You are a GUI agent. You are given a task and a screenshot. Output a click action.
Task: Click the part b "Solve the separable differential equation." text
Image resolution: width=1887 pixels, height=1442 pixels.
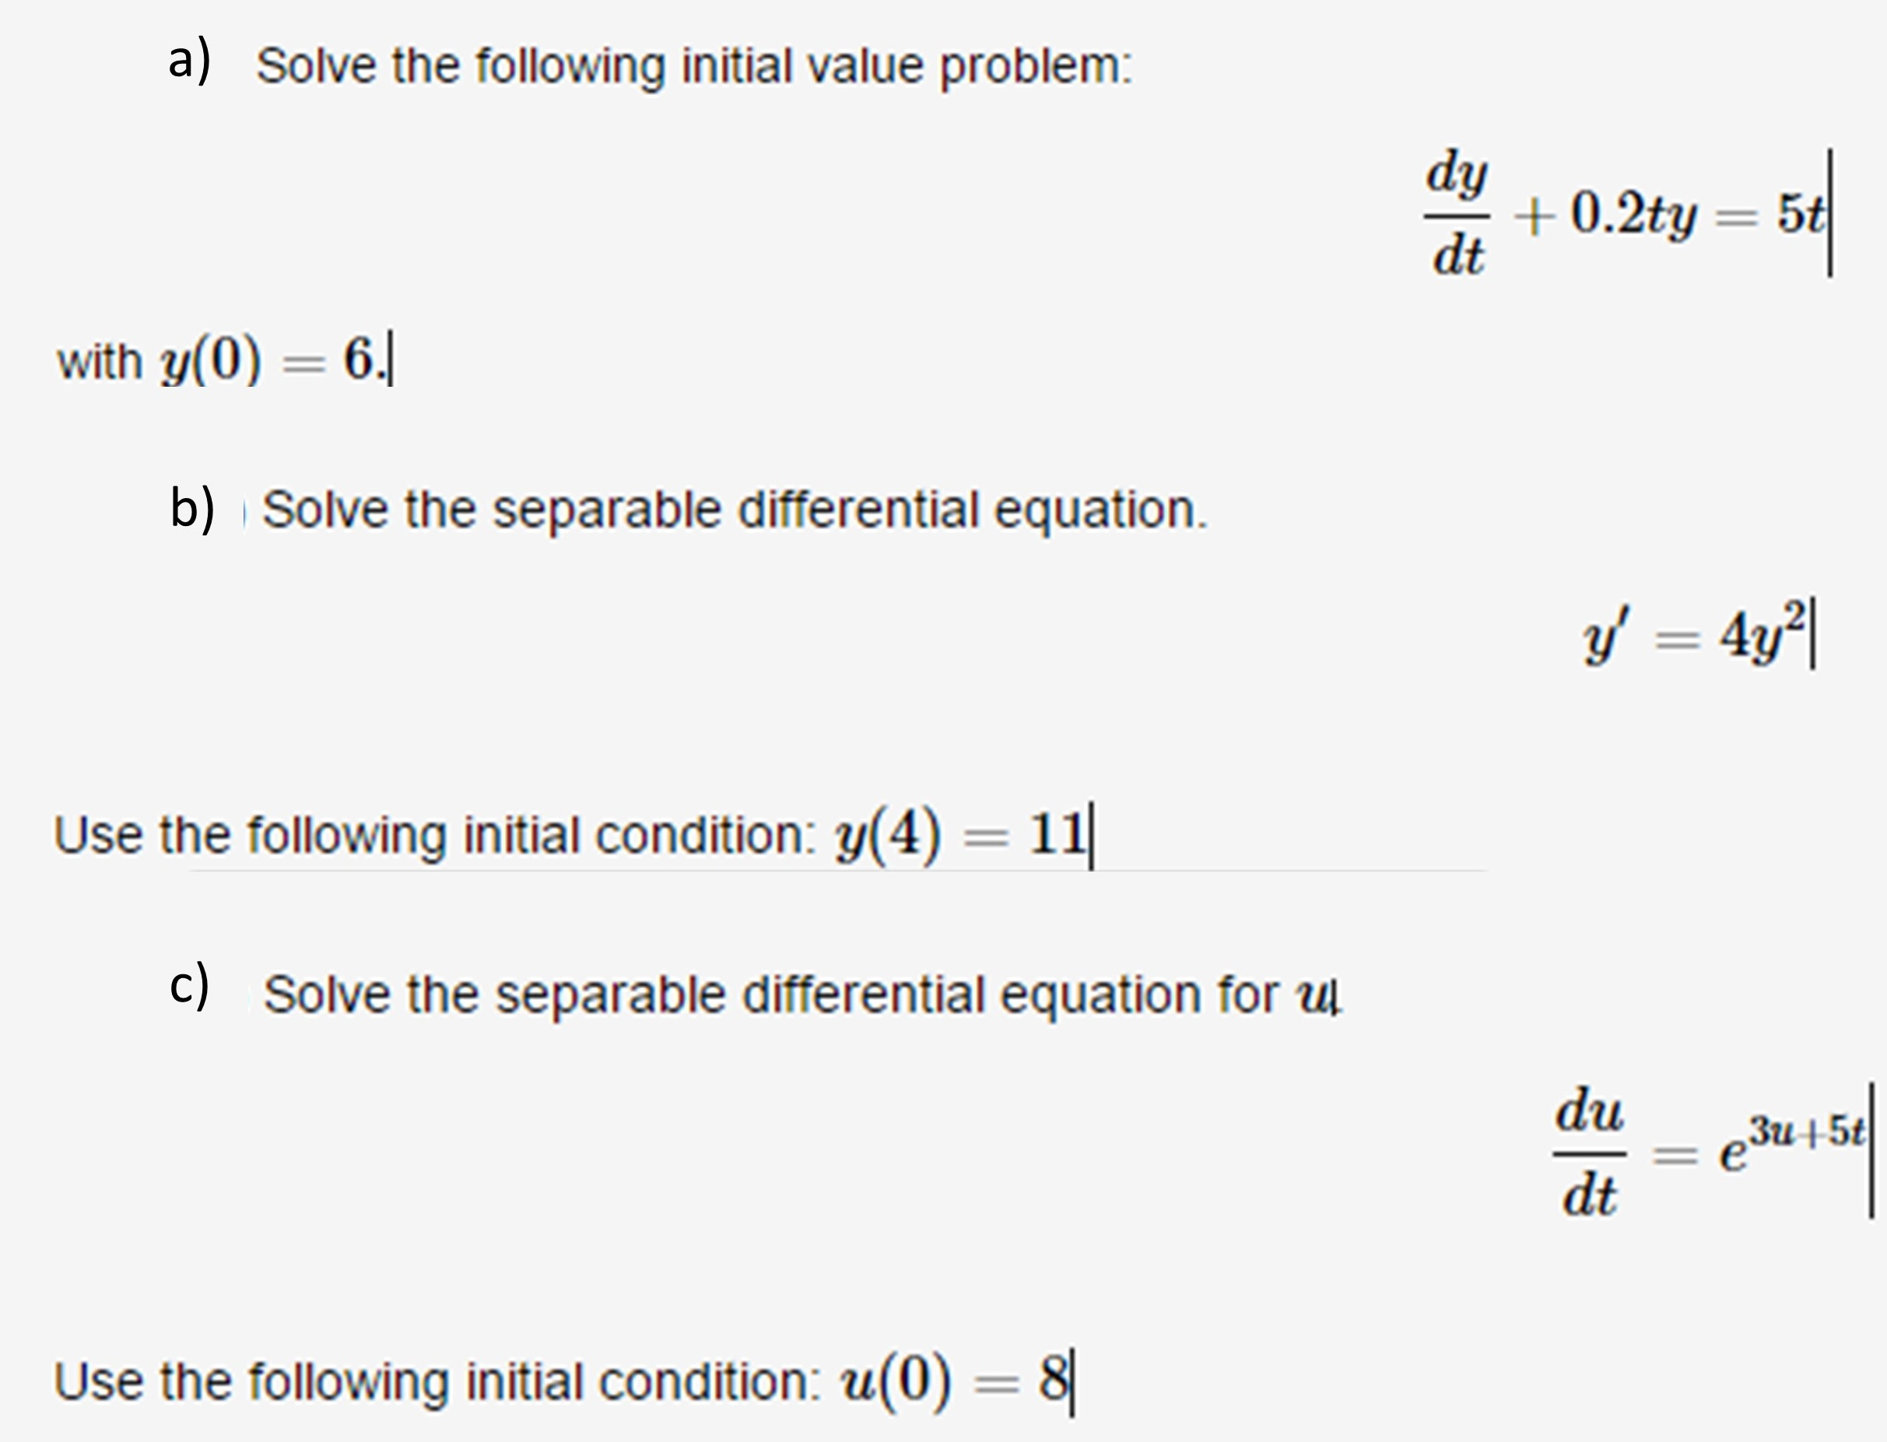[734, 510]
